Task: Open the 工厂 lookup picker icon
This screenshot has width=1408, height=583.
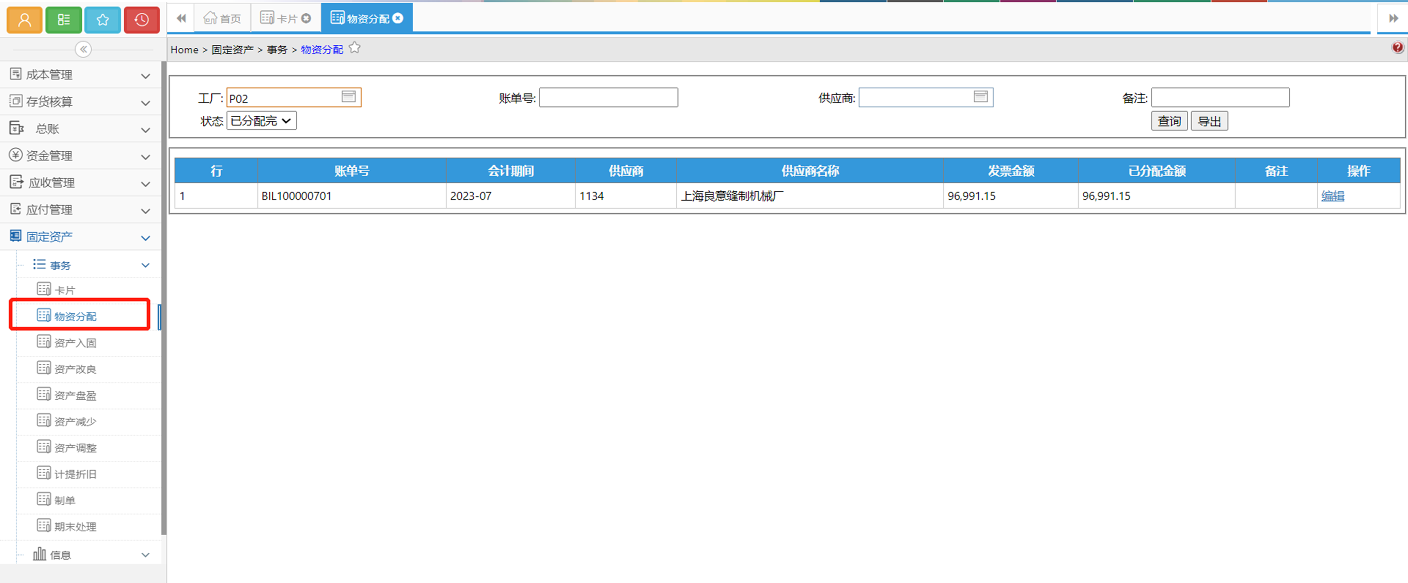Action: 349,97
